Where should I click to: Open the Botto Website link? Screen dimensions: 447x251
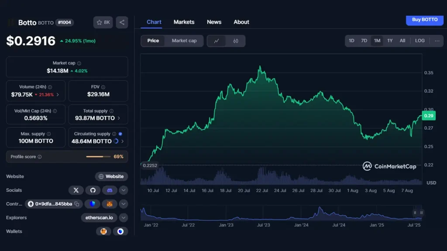(111, 176)
